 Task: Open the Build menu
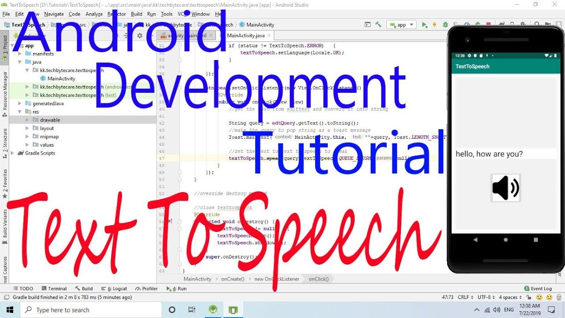coord(137,14)
